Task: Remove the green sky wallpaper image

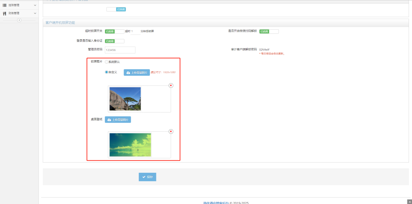Action: (171, 131)
